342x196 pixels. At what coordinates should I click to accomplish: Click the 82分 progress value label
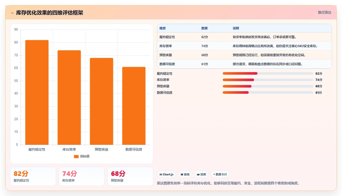click(x=319, y=73)
